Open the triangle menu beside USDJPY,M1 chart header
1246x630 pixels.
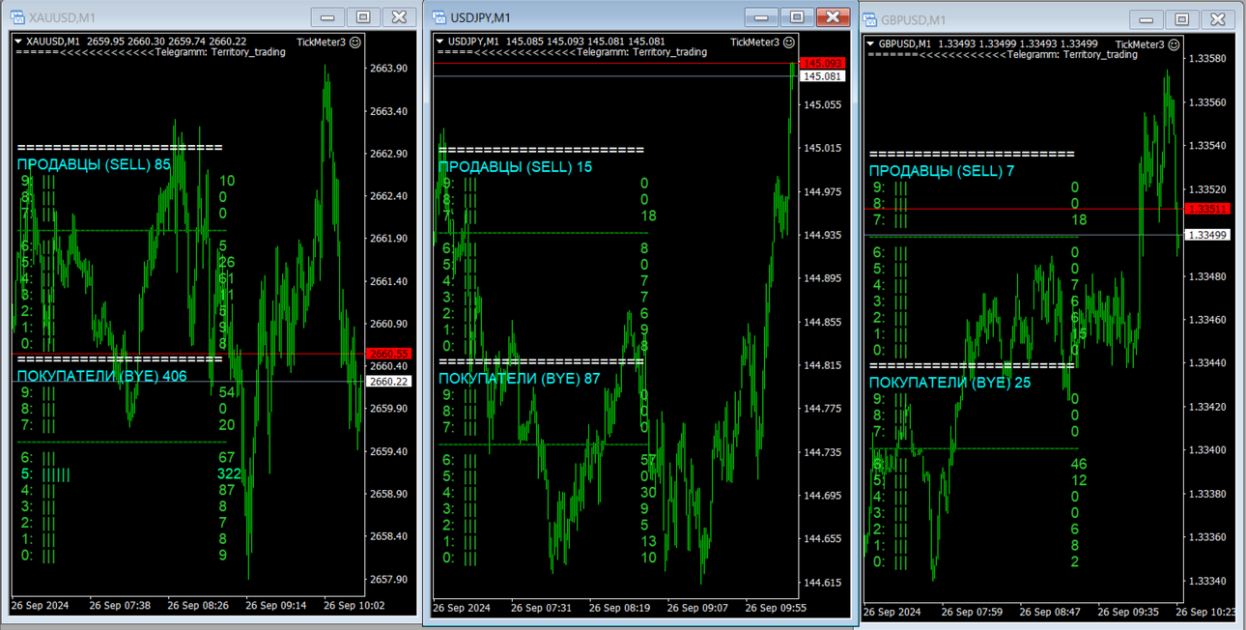click(x=440, y=42)
